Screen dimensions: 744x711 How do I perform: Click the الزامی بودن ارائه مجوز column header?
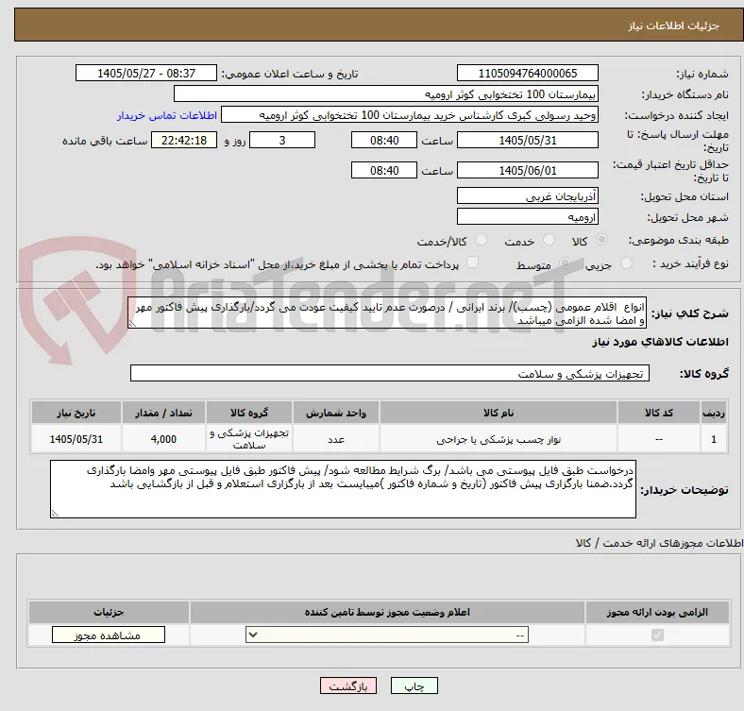click(657, 612)
